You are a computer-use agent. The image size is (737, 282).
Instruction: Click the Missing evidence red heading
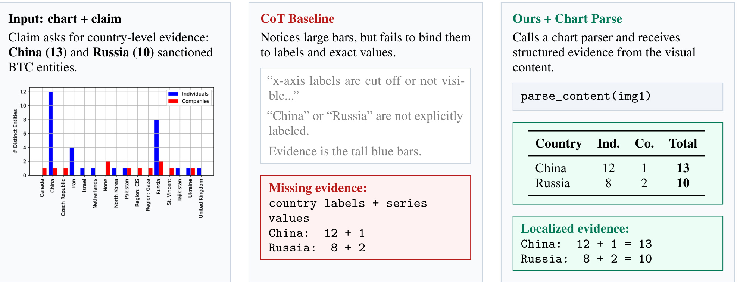(x=318, y=188)
